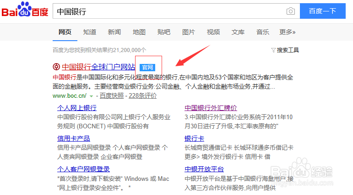The image size is (353, 195).
Task: Open the 银行卡 sublink
Action: click(194, 138)
